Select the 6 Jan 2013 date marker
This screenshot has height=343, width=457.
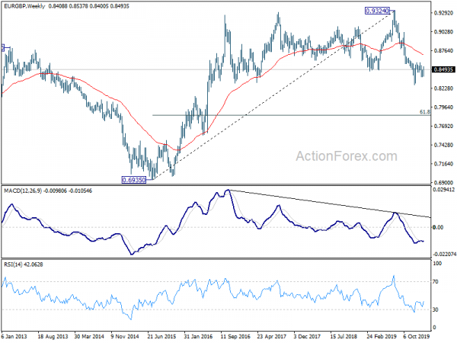14,336
